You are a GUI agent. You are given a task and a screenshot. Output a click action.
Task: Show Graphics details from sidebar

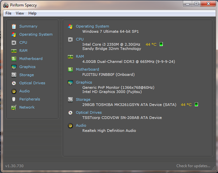tap(27, 67)
